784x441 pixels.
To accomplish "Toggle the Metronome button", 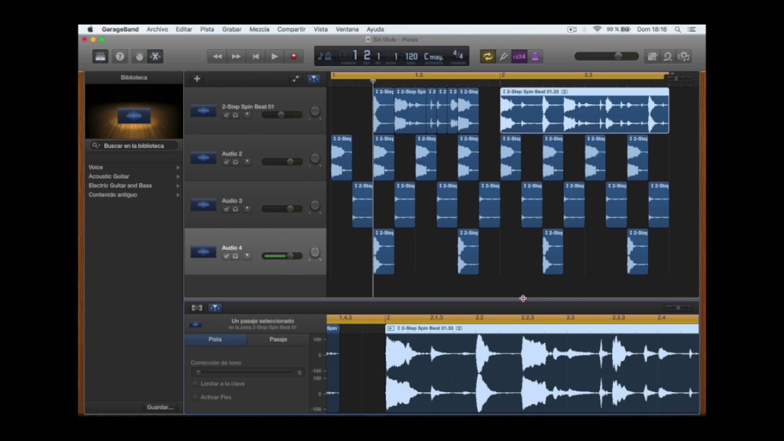I will click(x=534, y=56).
